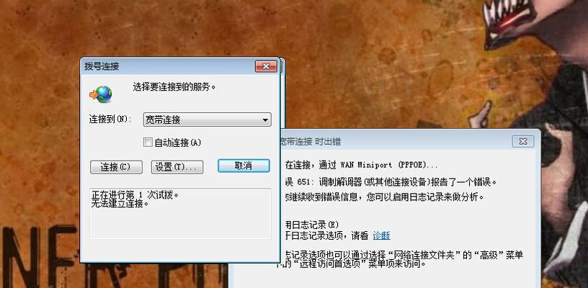
Task: Cancel dialing with 取消 button
Action: pyautogui.click(x=244, y=166)
